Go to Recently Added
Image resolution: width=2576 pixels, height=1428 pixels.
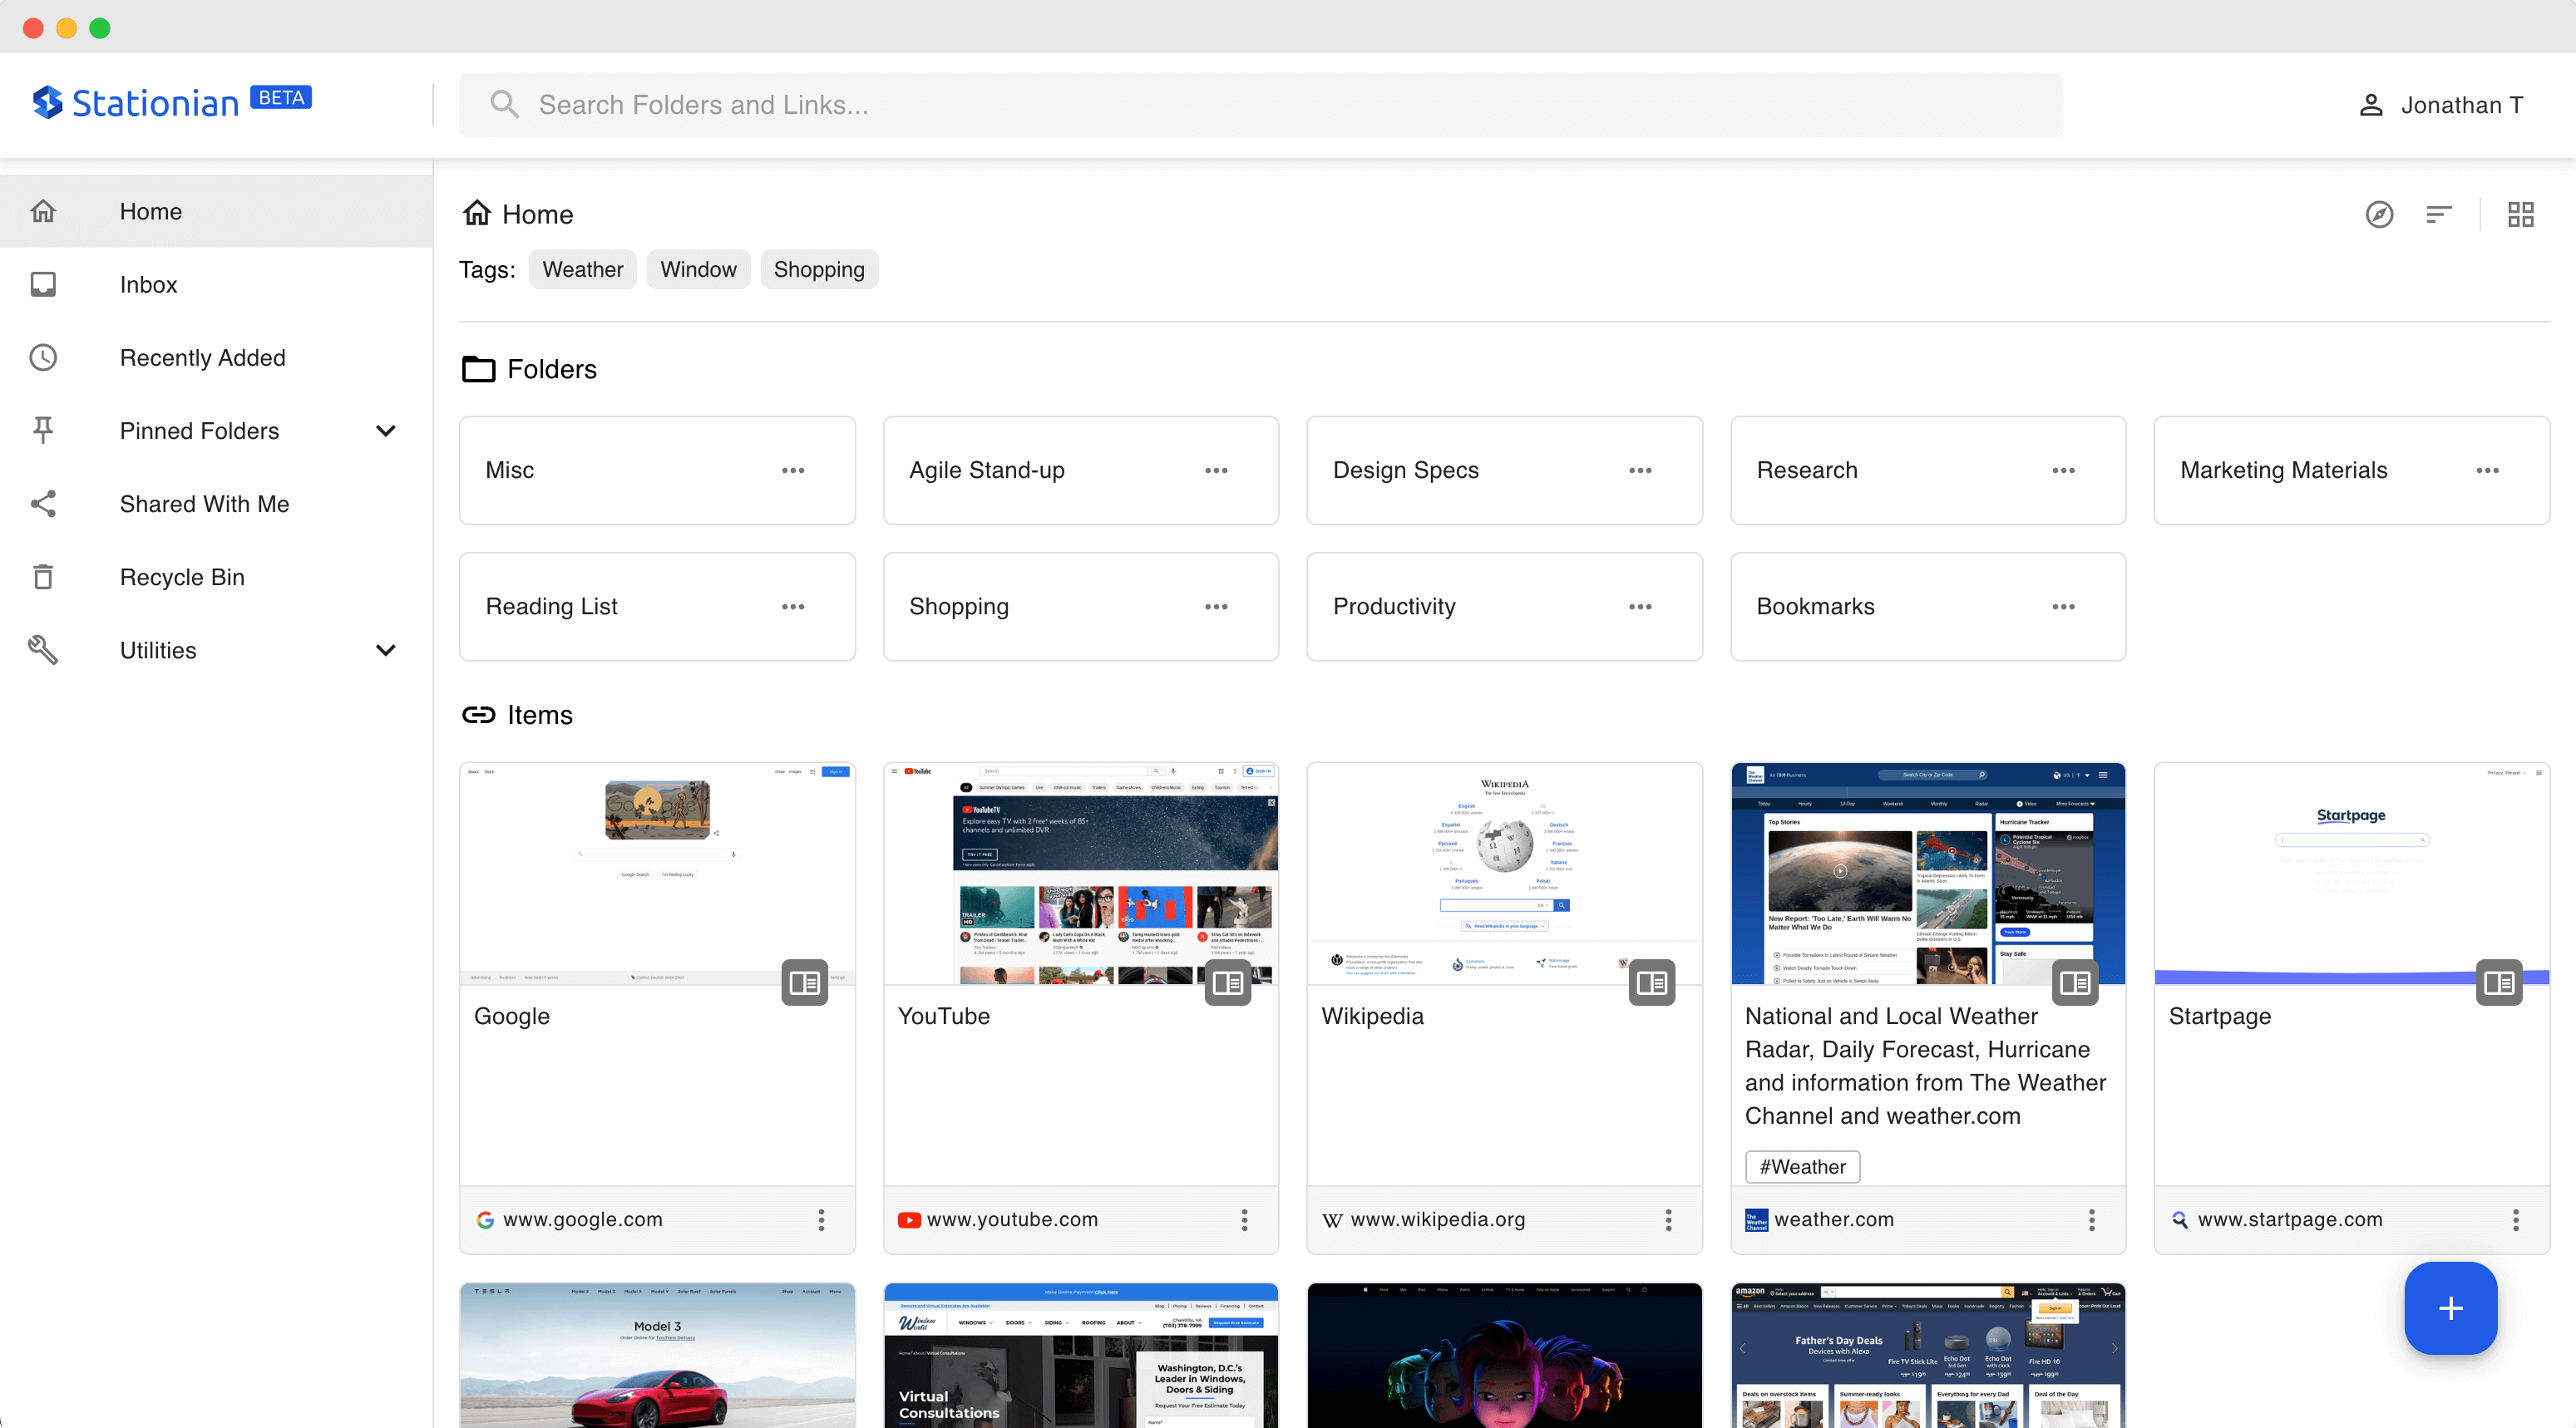tap(216, 357)
